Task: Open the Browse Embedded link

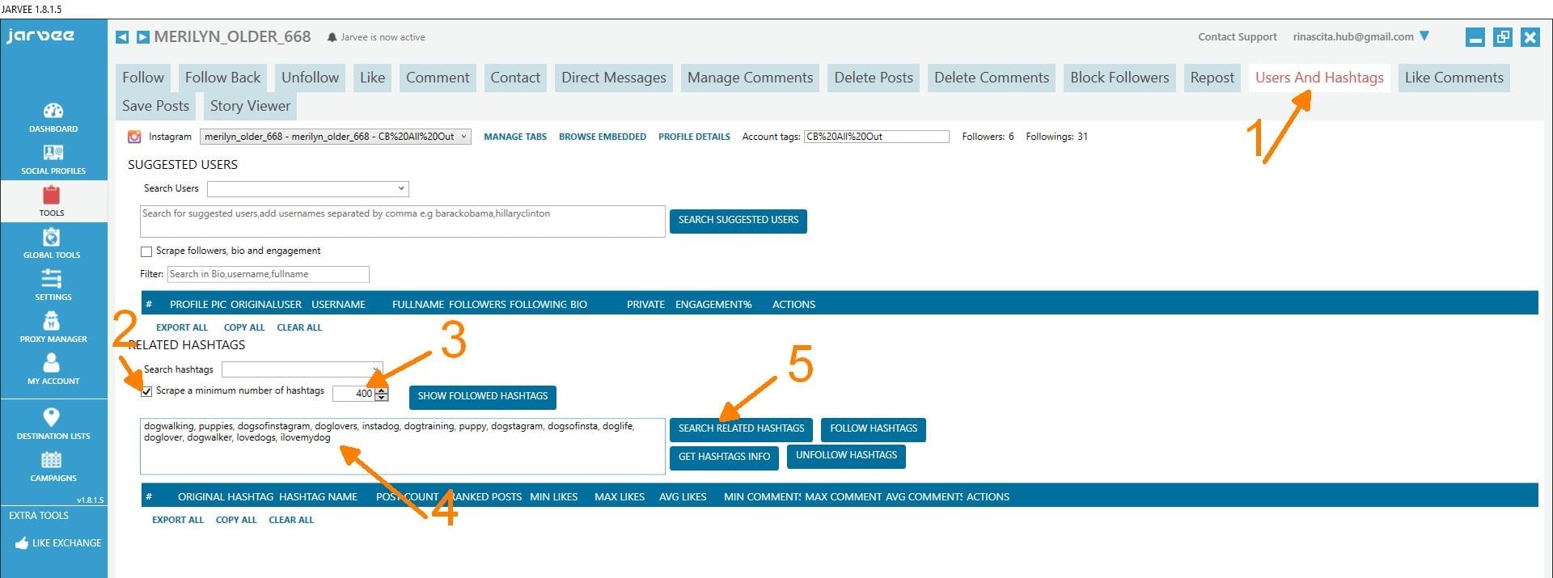Action: (x=603, y=137)
